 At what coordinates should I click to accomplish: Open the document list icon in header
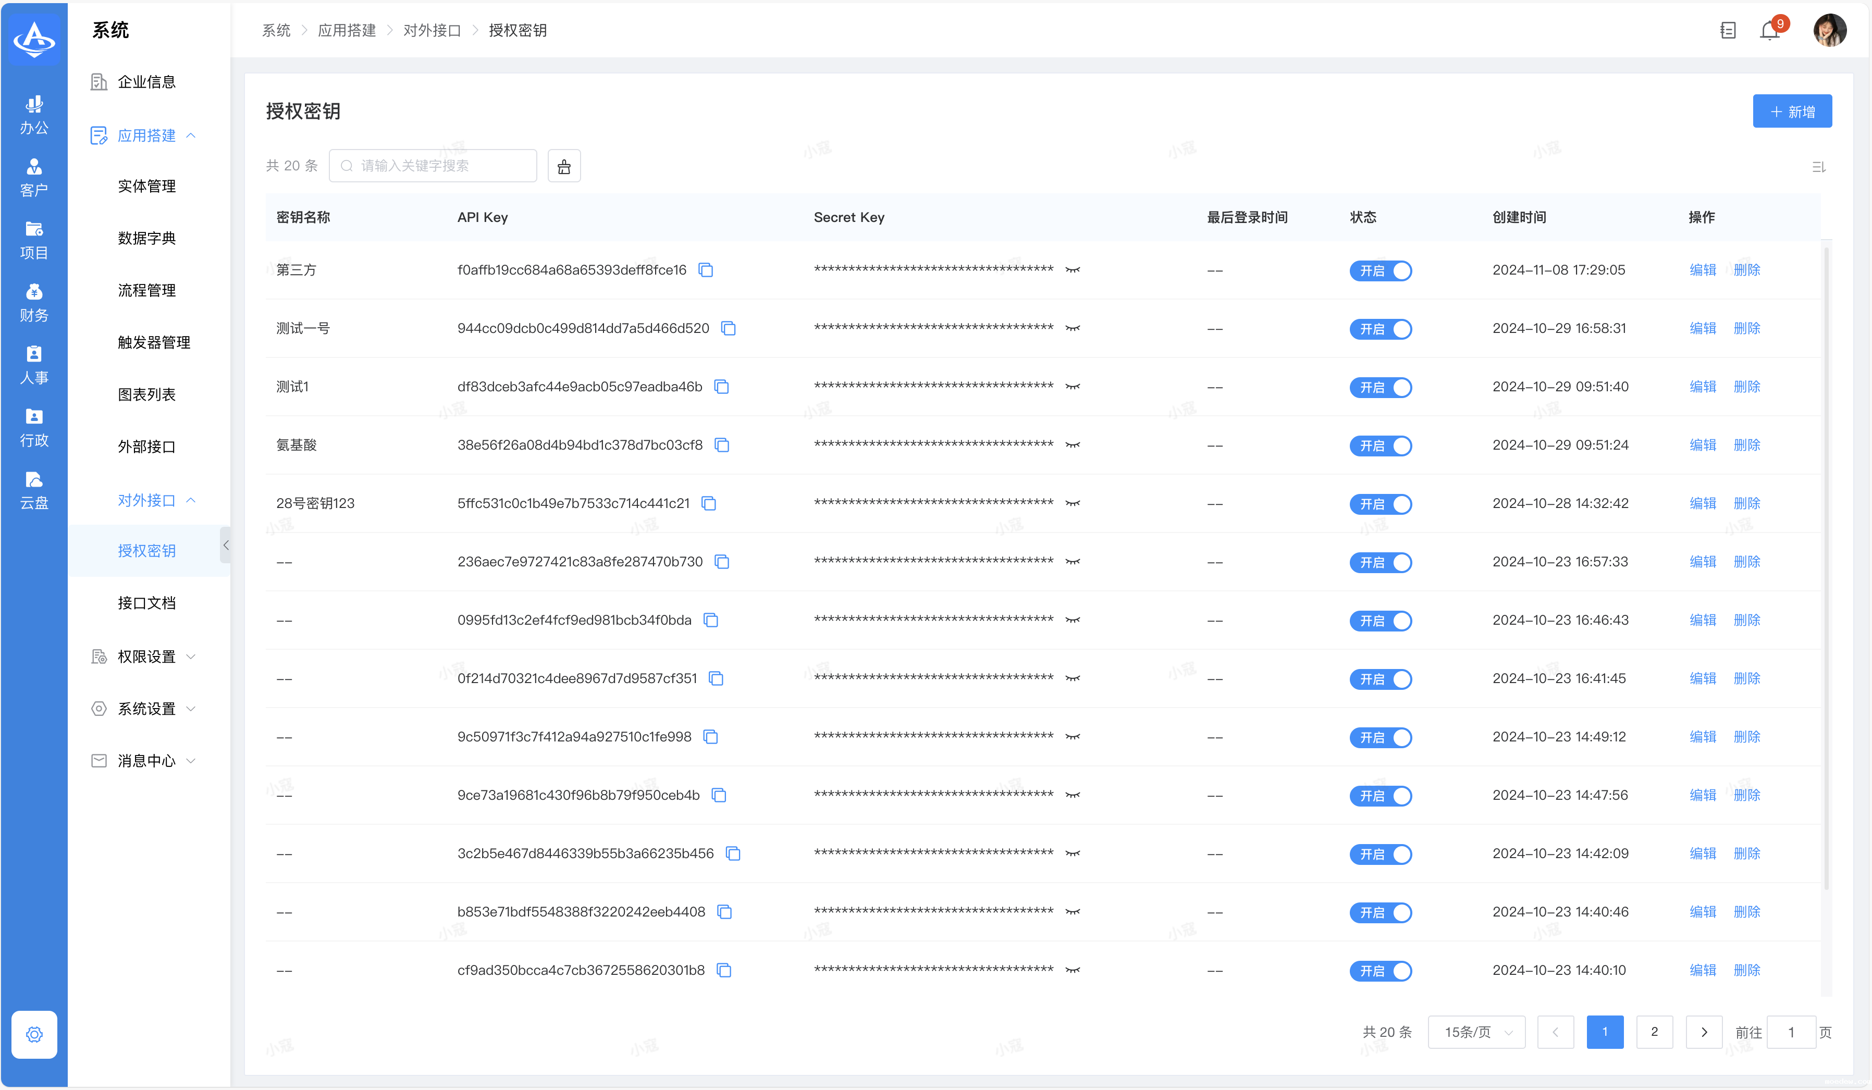click(1728, 31)
